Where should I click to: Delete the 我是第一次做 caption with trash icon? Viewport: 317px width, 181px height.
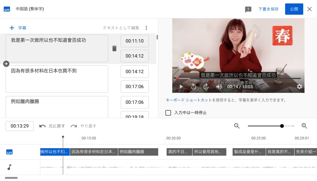[114, 48]
